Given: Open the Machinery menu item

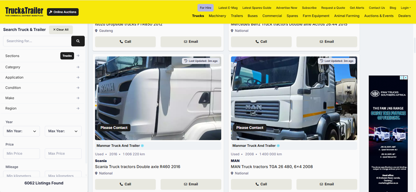Looking at the screenshot, I should point(217,16).
